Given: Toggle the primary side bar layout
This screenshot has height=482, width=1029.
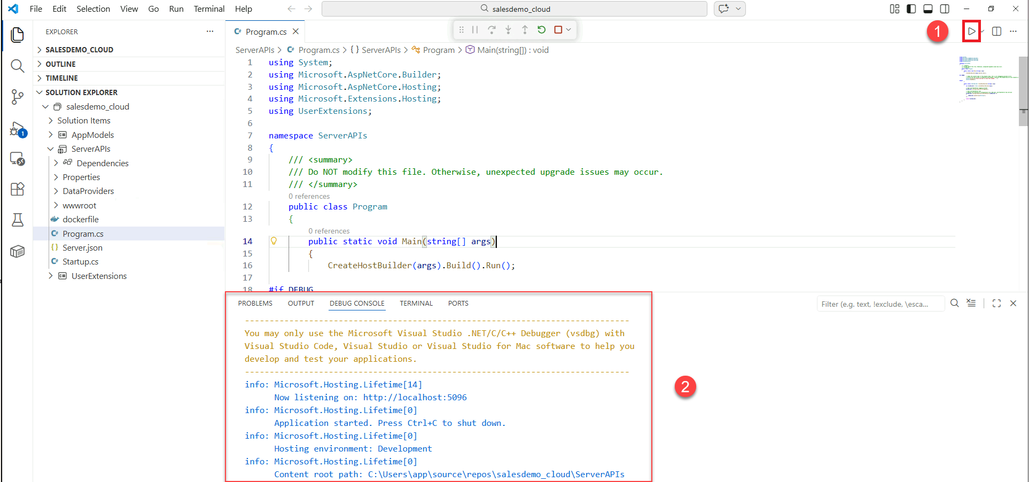Looking at the screenshot, I should 911,9.
